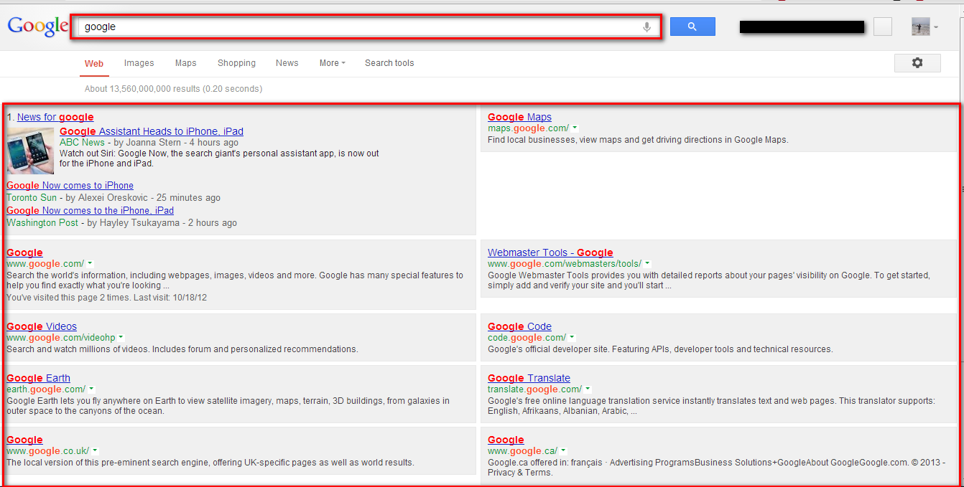The width and height of the screenshot is (964, 487).
Task: Open the dropdown arrow next to earth.google.com/
Action: (x=91, y=389)
